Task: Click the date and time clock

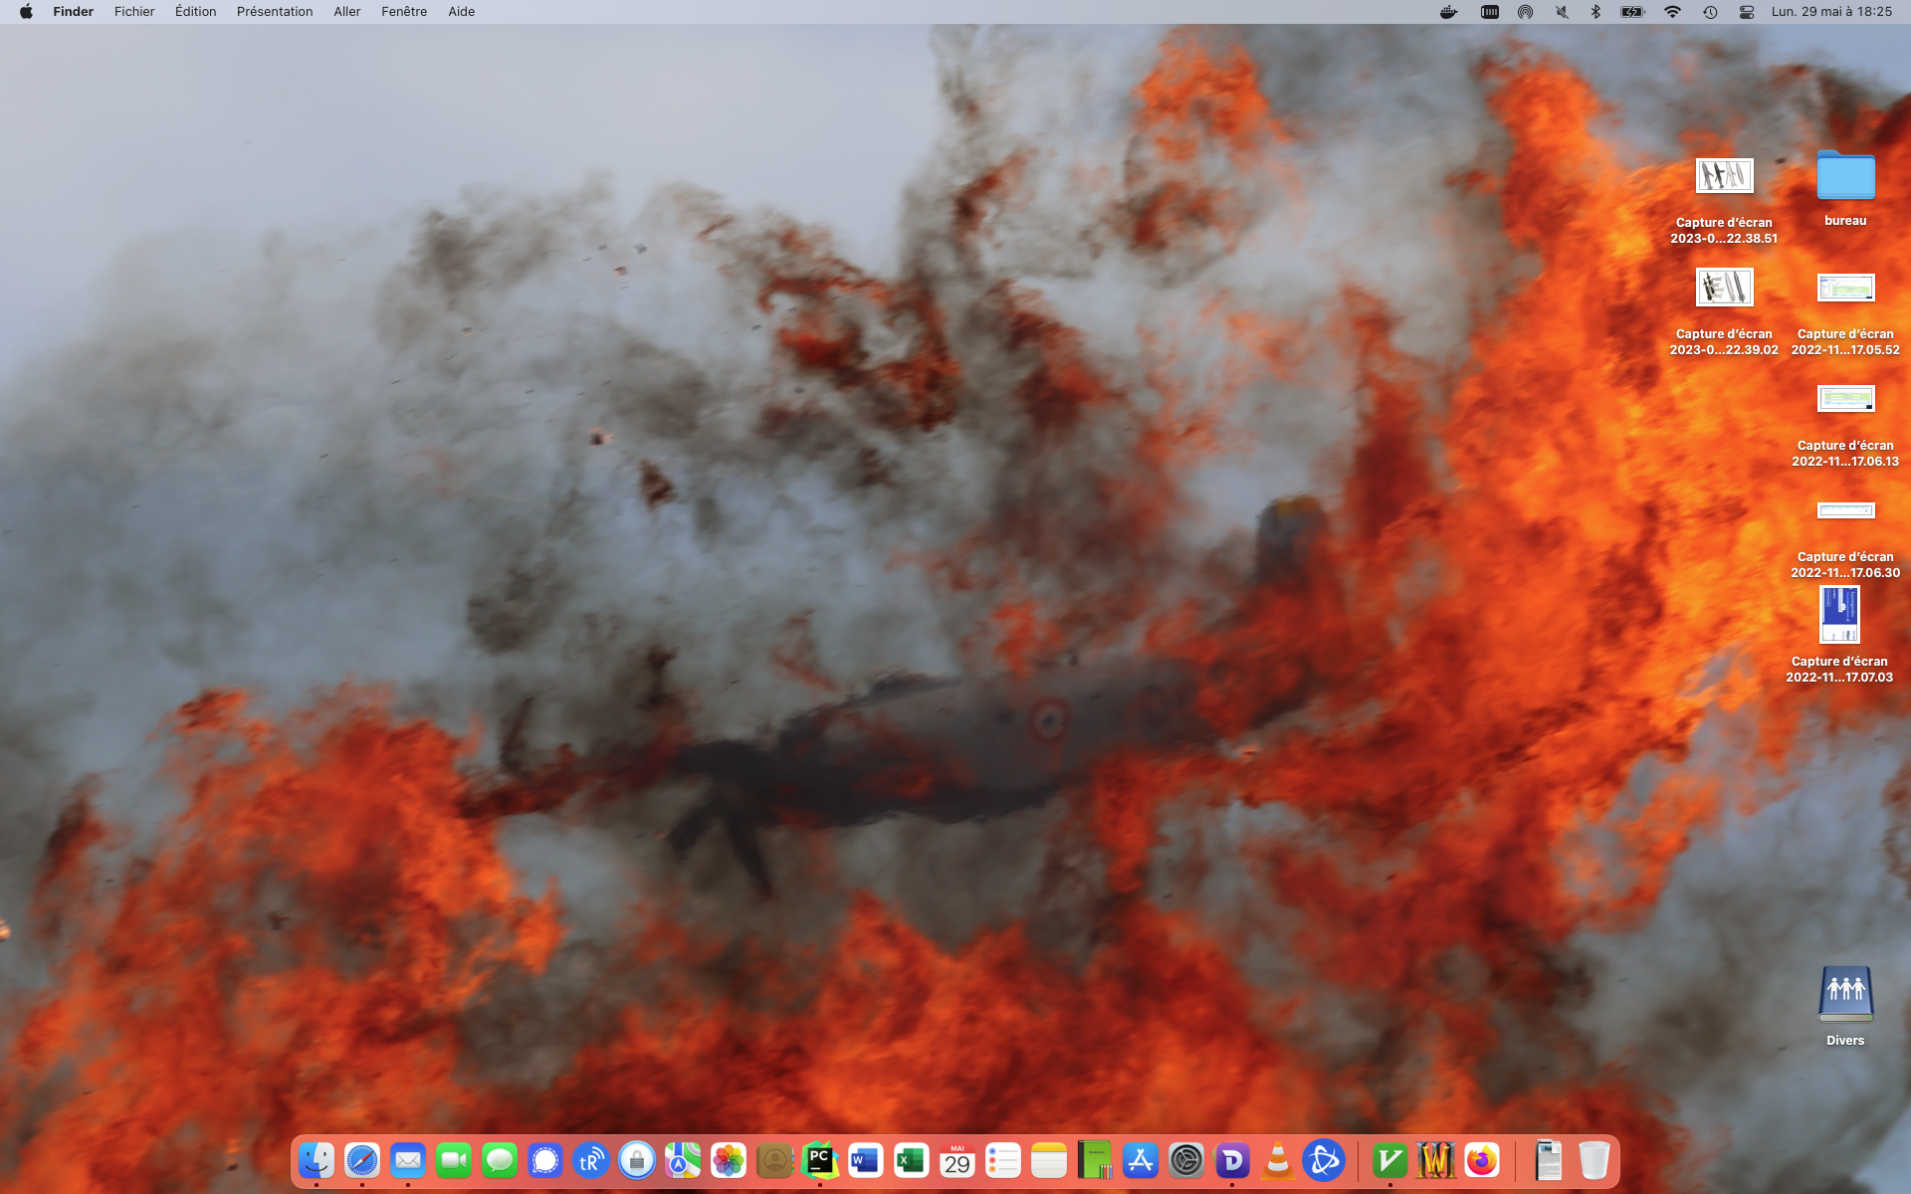Action: [x=1831, y=12]
